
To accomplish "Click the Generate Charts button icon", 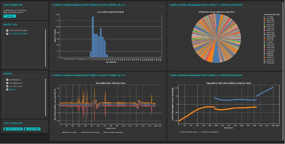I will click(5, 129).
